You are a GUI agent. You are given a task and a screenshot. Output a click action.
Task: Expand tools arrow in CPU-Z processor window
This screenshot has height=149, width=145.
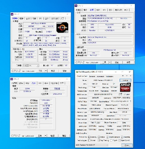(46, 71)
